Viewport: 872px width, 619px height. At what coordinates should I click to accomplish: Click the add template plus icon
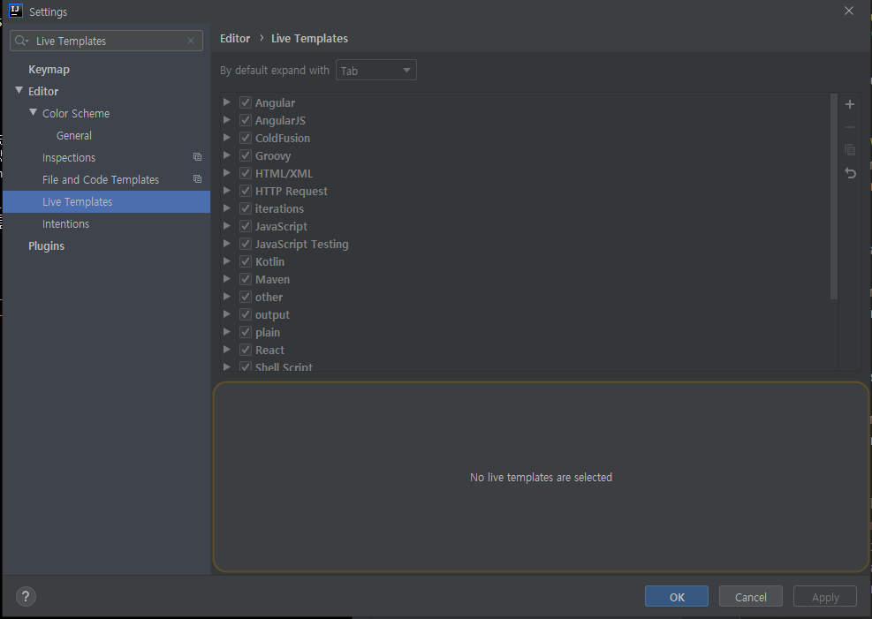pyautogui.click(x=850, y=104)
